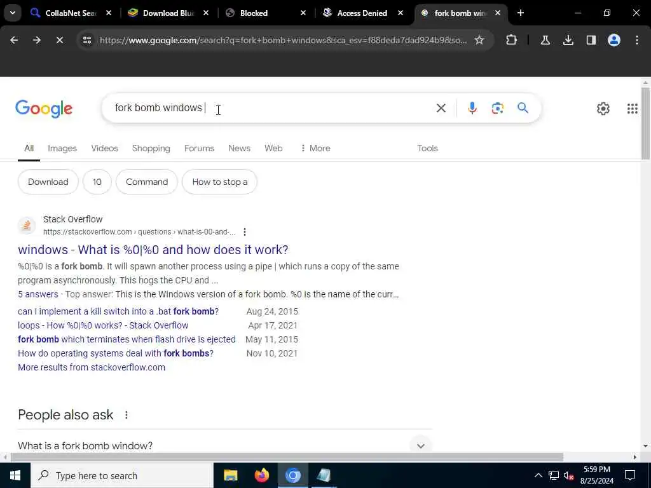
Task: Open the Extensions puzzle icon
Action: (512, 40)
